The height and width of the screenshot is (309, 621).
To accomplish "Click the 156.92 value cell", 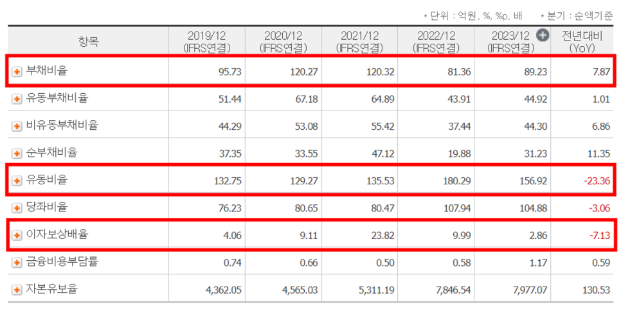I will 533,181.
